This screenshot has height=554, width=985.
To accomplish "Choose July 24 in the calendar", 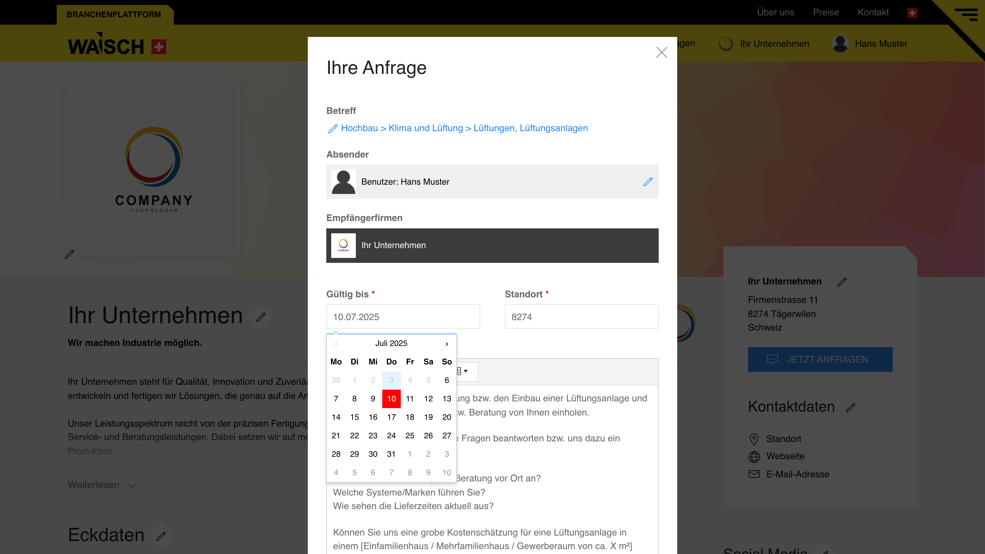I will point(391,436).
